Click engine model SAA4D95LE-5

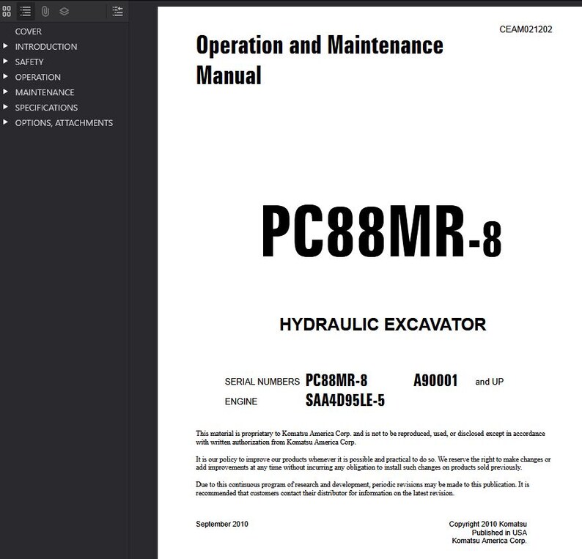(345, 400)
